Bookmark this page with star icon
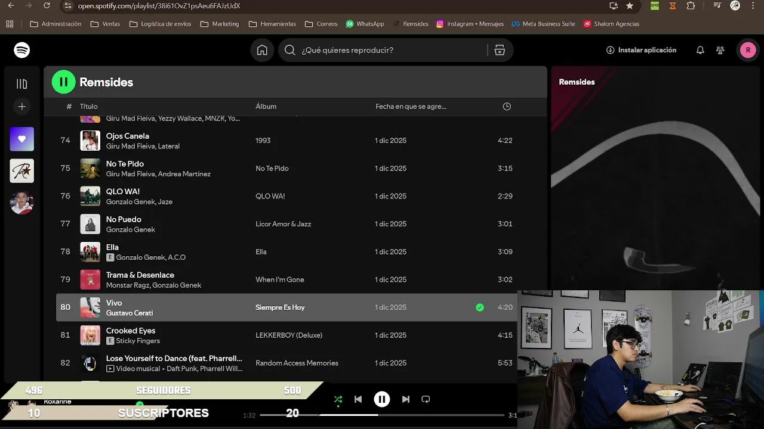 click(x=630, y=5)
